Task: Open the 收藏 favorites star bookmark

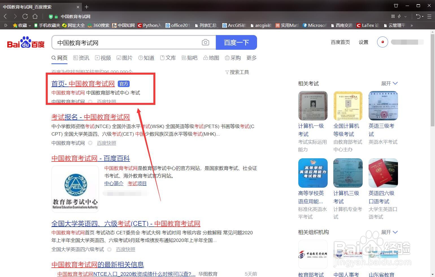Action: pos(22,25)
